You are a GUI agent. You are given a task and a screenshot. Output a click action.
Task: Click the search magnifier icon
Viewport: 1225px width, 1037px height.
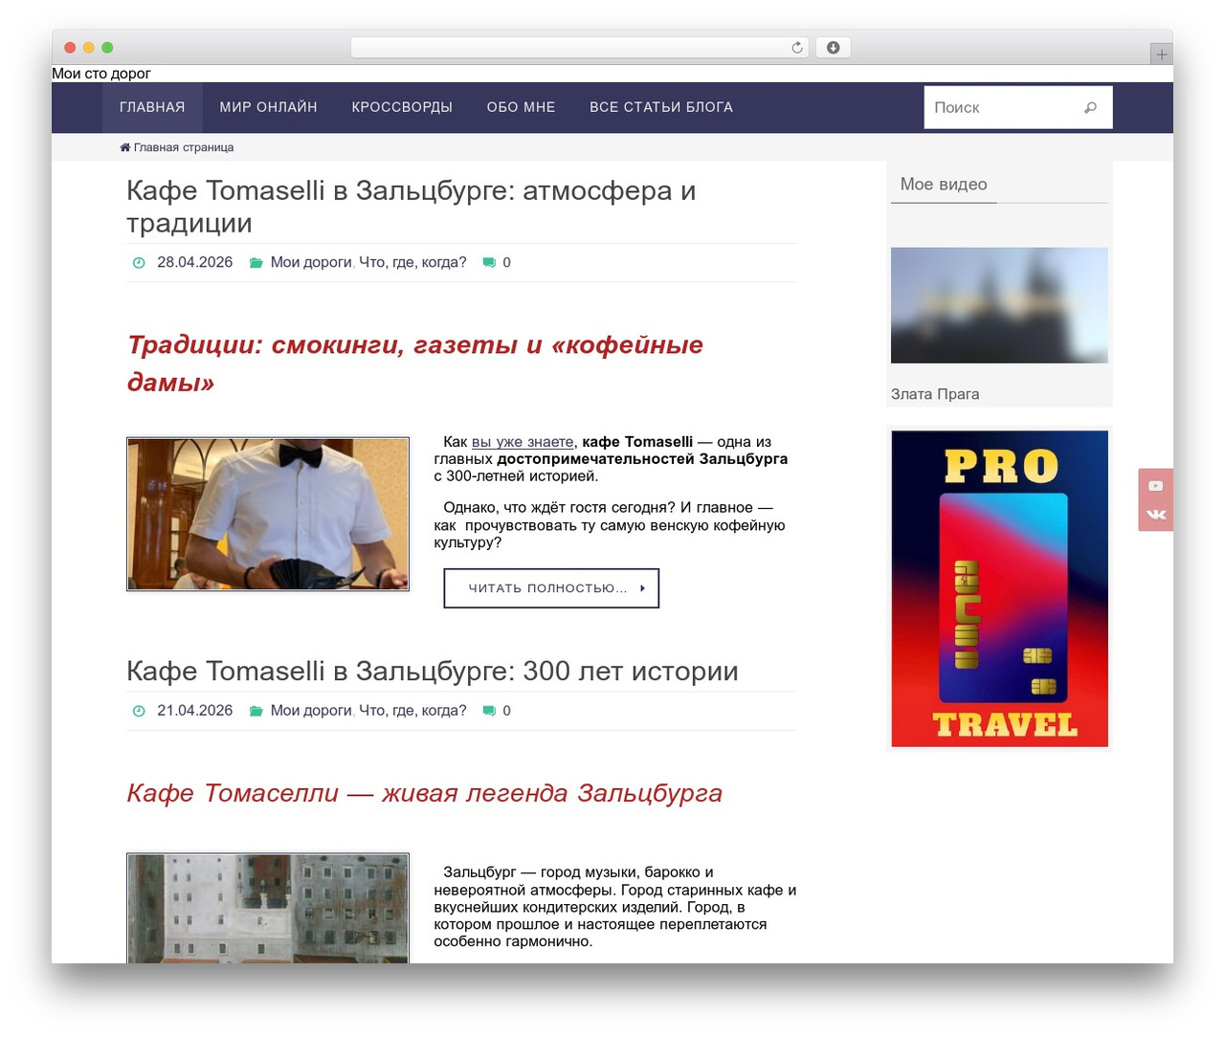1090,108
